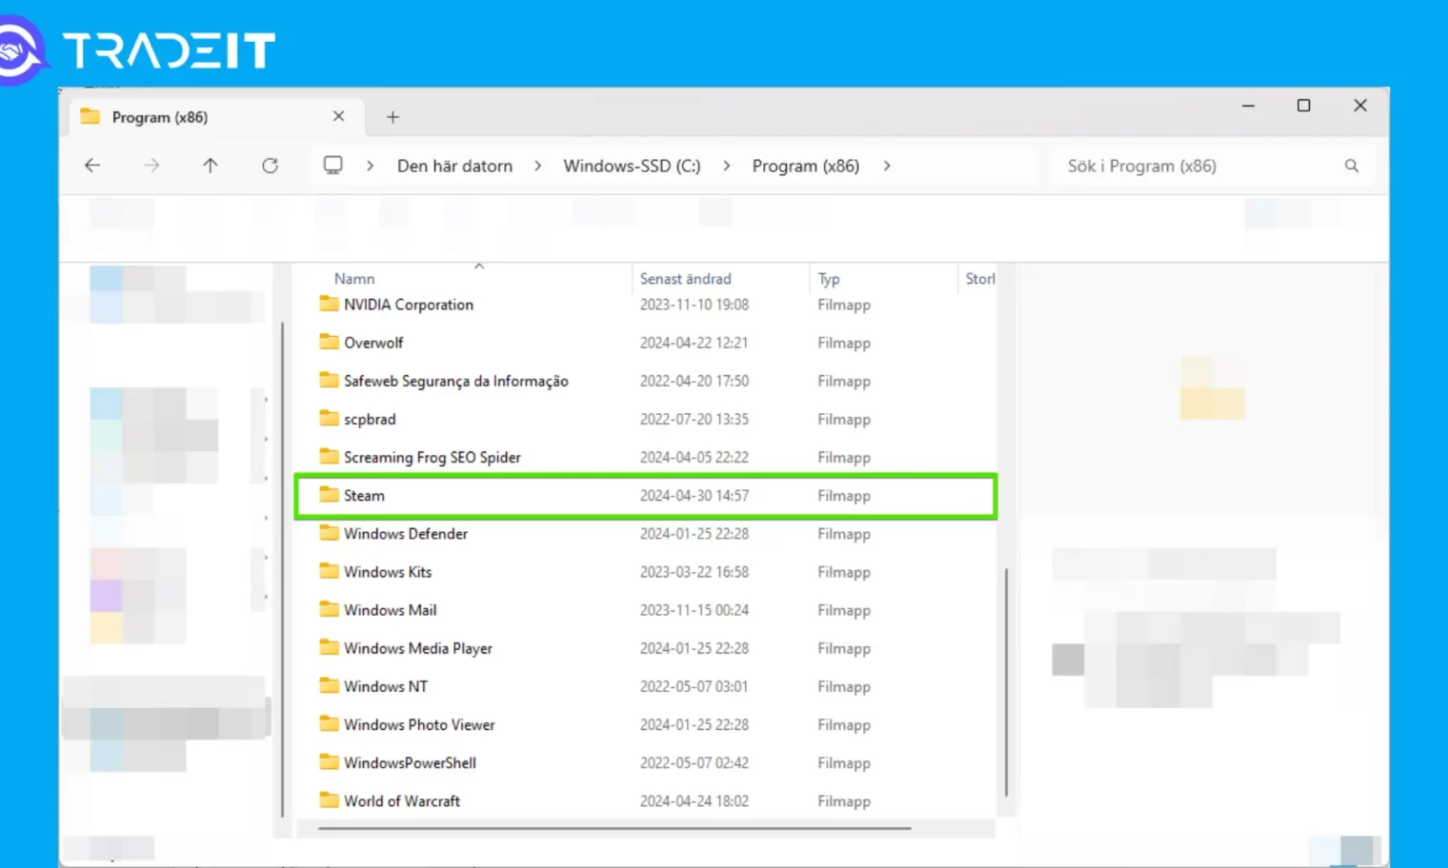
Task: Expand chevron after Program (x86) breadcrumb
Action: (x=887, y=166)
